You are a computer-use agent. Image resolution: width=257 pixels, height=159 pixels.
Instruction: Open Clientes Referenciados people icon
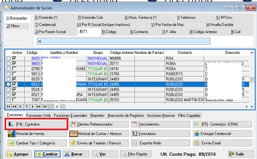(x=73, y=124)
